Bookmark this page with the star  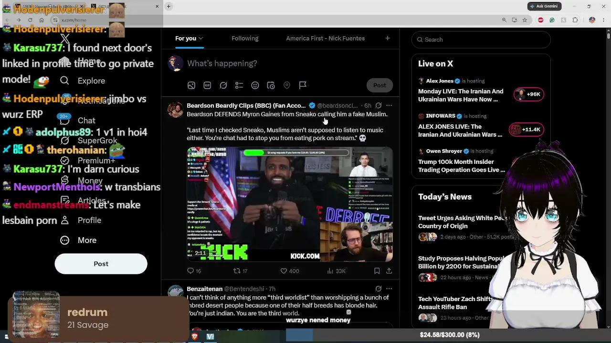(x=525, y=20)
